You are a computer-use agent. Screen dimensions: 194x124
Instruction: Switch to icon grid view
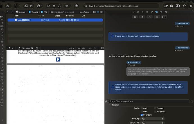[x=94, y=12]
